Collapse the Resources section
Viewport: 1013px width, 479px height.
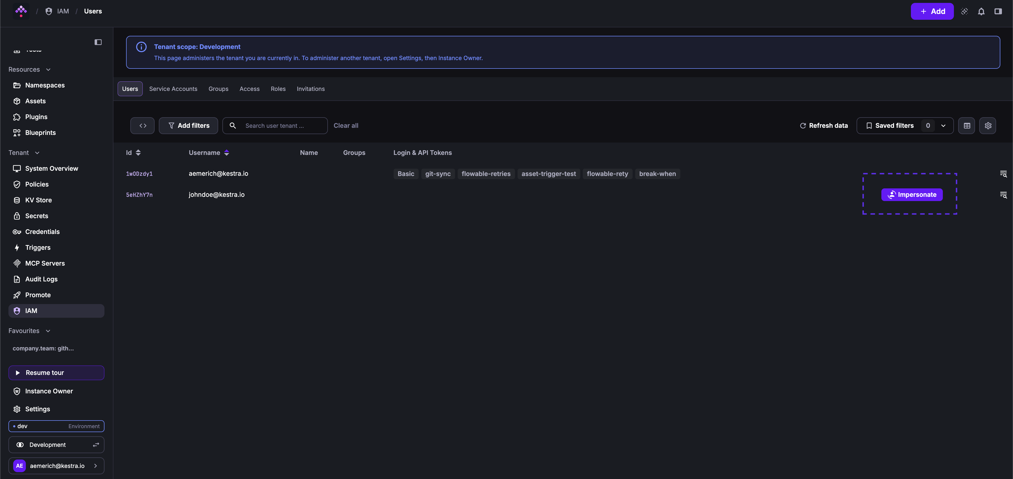[x=30, y=70]
